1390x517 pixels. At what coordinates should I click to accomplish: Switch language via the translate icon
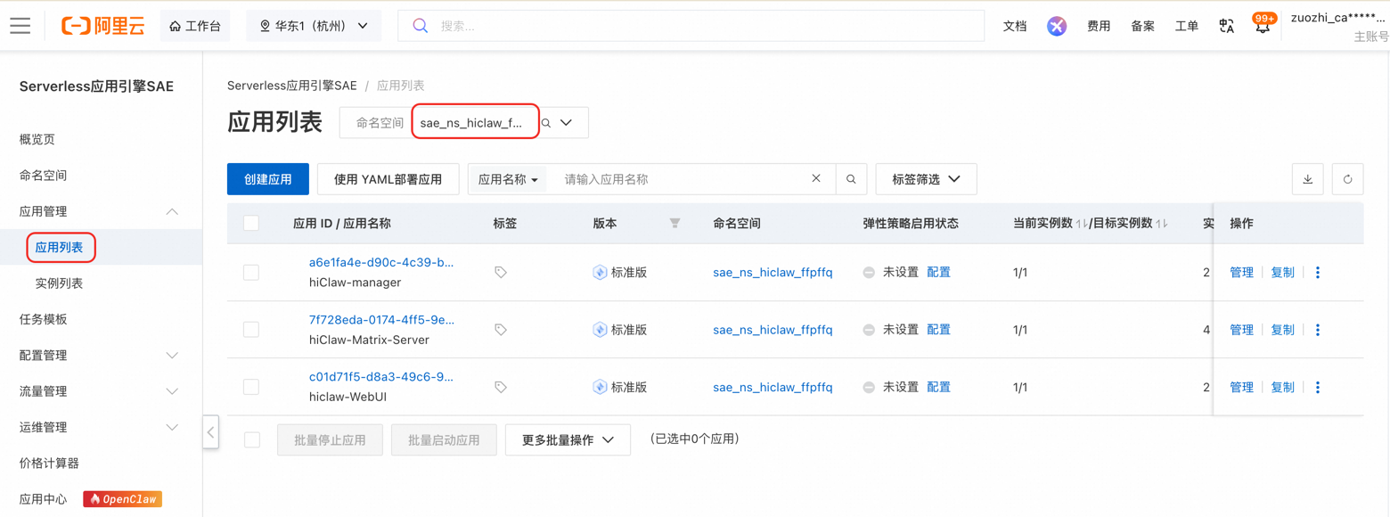(1227, 27)
